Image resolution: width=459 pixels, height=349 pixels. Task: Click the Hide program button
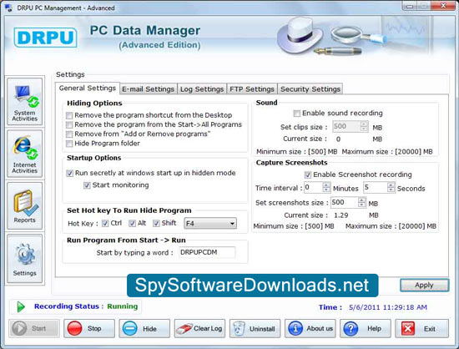point(144,328)
